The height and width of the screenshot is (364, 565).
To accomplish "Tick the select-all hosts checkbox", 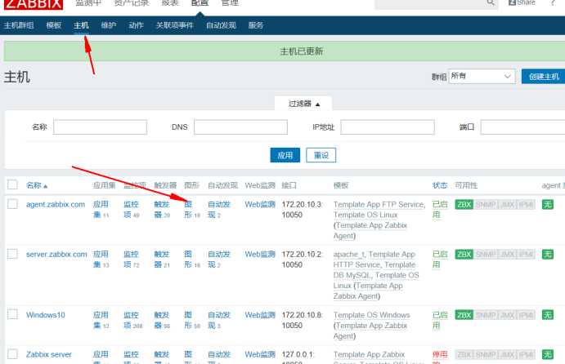I will (12, 184).
